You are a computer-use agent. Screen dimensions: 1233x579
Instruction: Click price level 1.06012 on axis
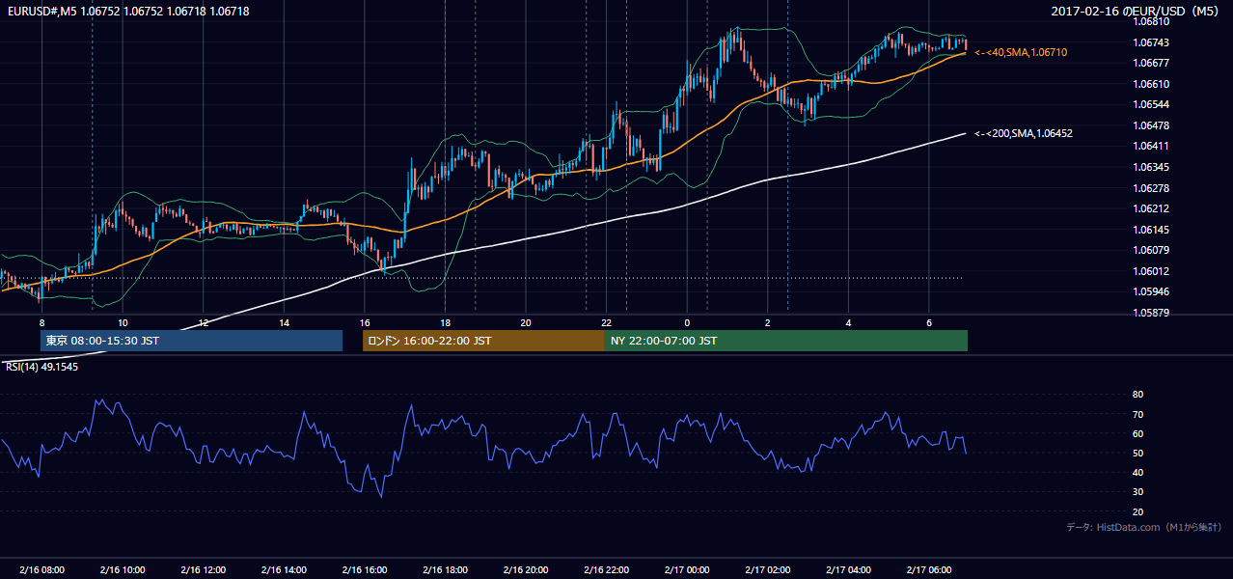click(1151, 271)
